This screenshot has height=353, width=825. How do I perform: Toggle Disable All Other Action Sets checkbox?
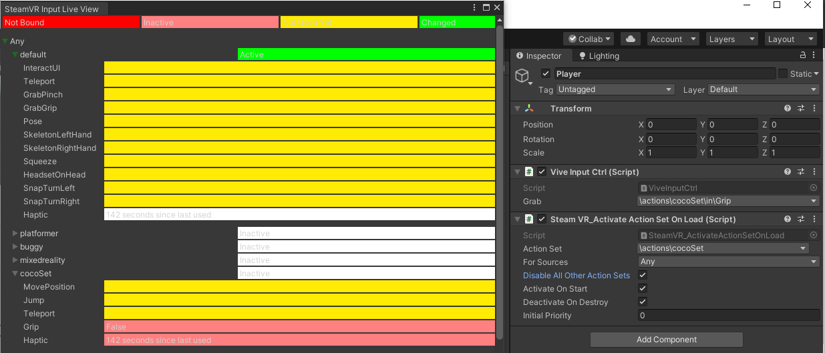point(643,275)
